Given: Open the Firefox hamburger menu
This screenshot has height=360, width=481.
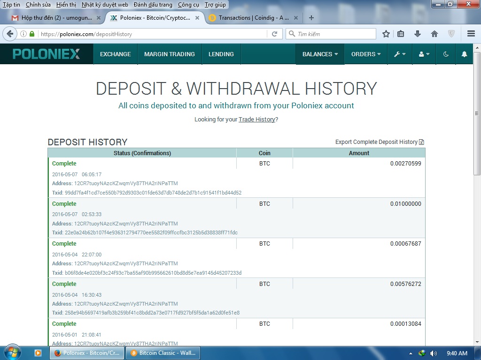Looking at the screenshot, I should [471, 34].
